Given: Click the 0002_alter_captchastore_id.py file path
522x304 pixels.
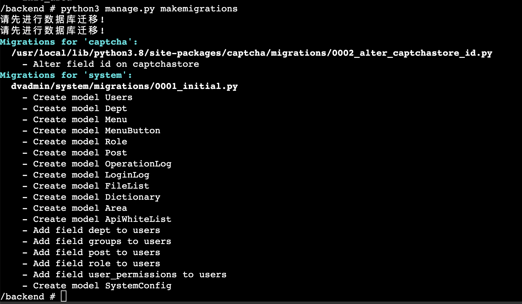Looking at the screenshot, I should click(x=252, y=53).
